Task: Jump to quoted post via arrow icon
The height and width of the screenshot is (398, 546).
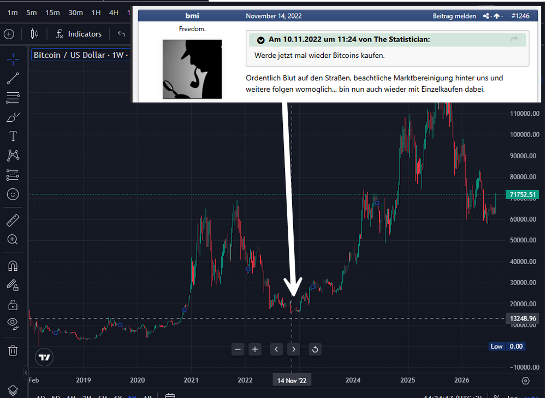Action: (x=514, y=39)
